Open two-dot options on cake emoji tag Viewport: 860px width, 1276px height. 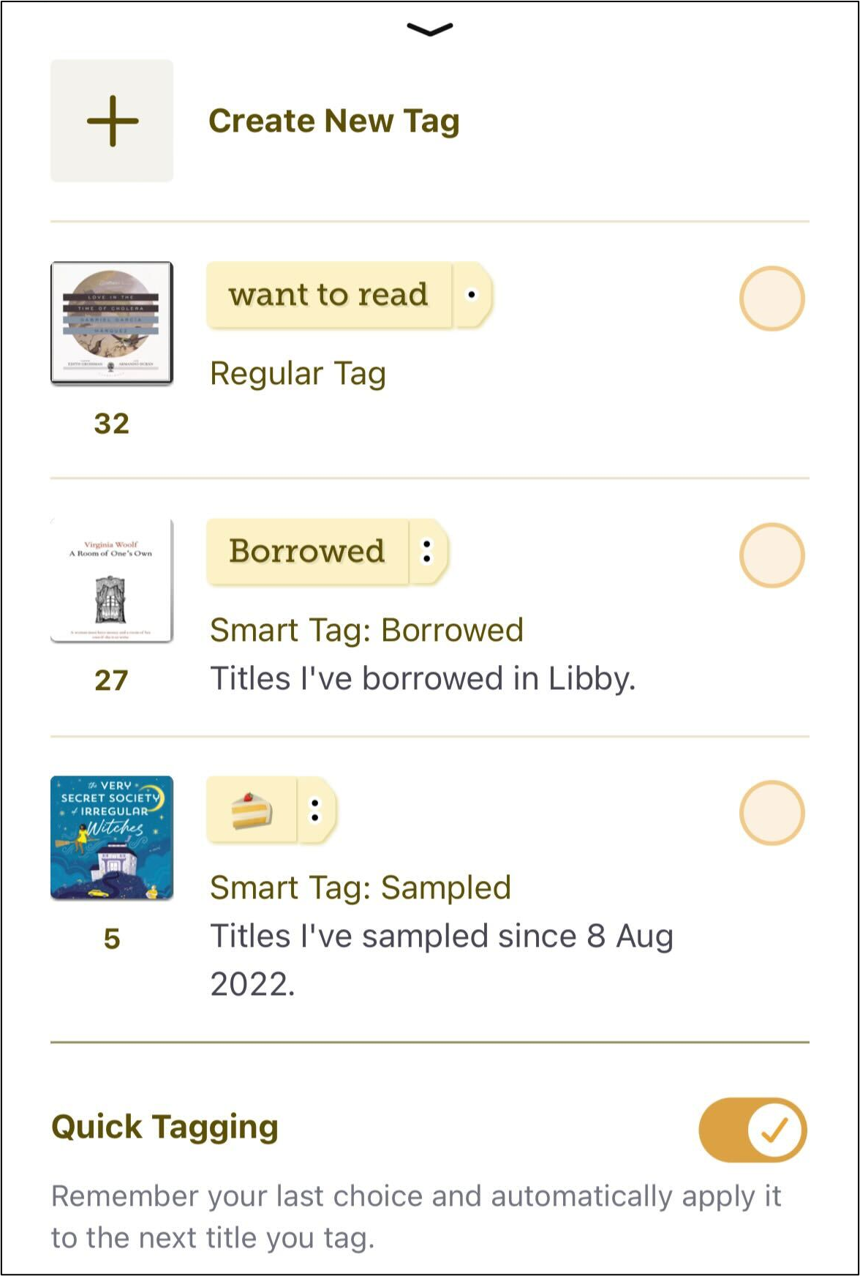click(316, 810)
